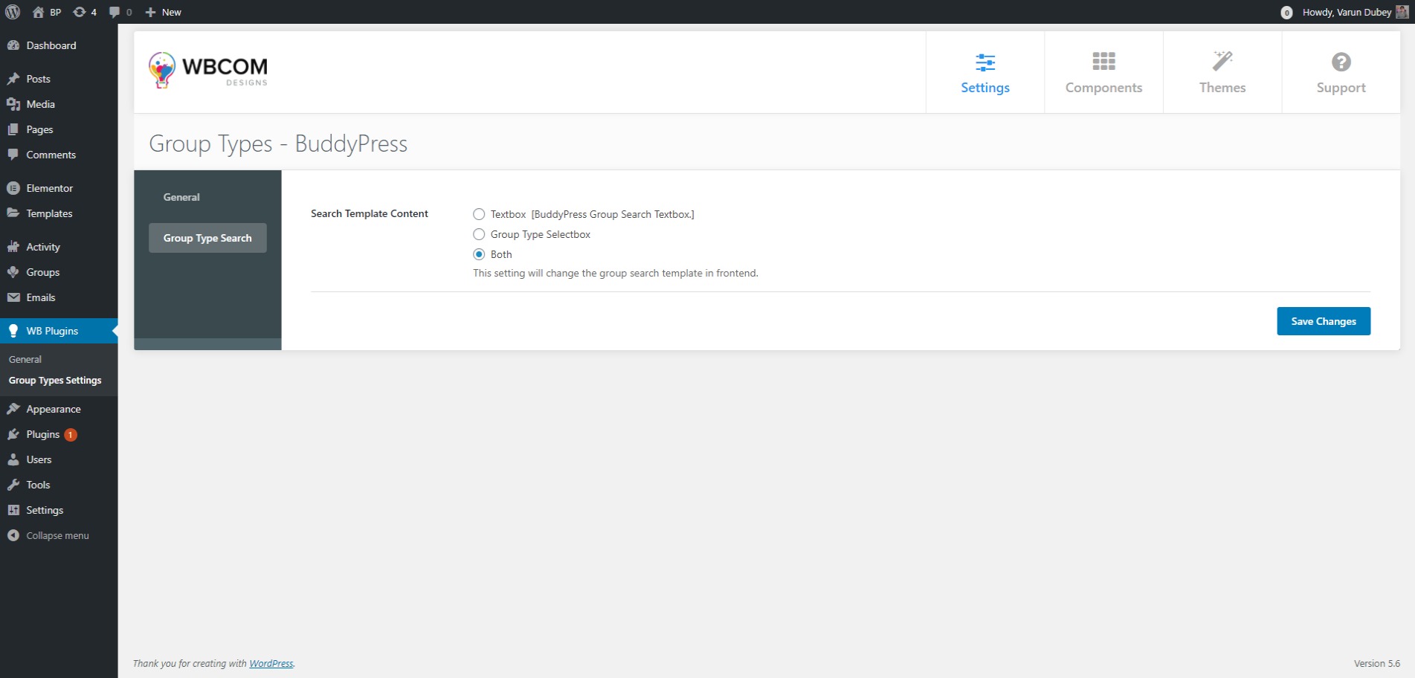Click the Pages icon in sidebar
Image resolution: width=1415 pixels, height=678 pixels.
[x=13, y=129]
